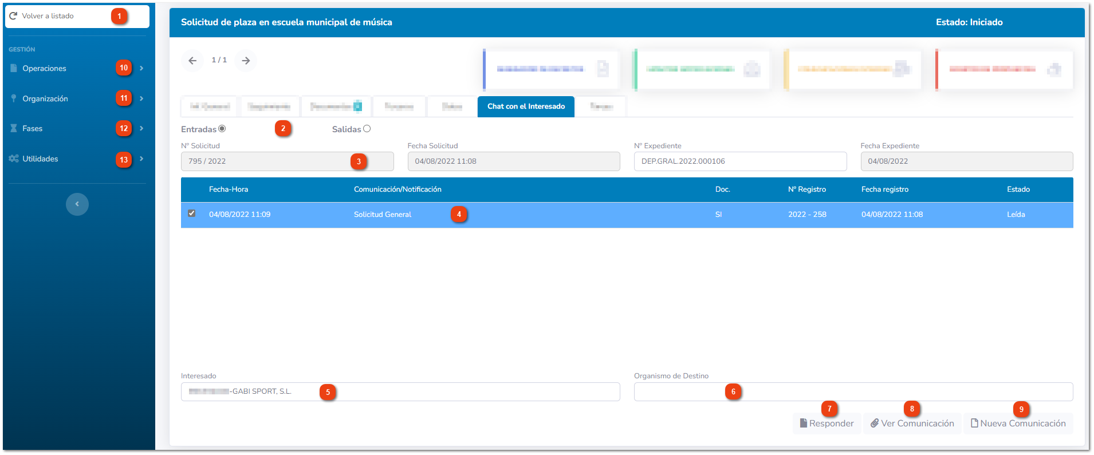The height and width of the screenshot is (455, 1094).
Task: Go to next record arrow
Action: [246, 60]
